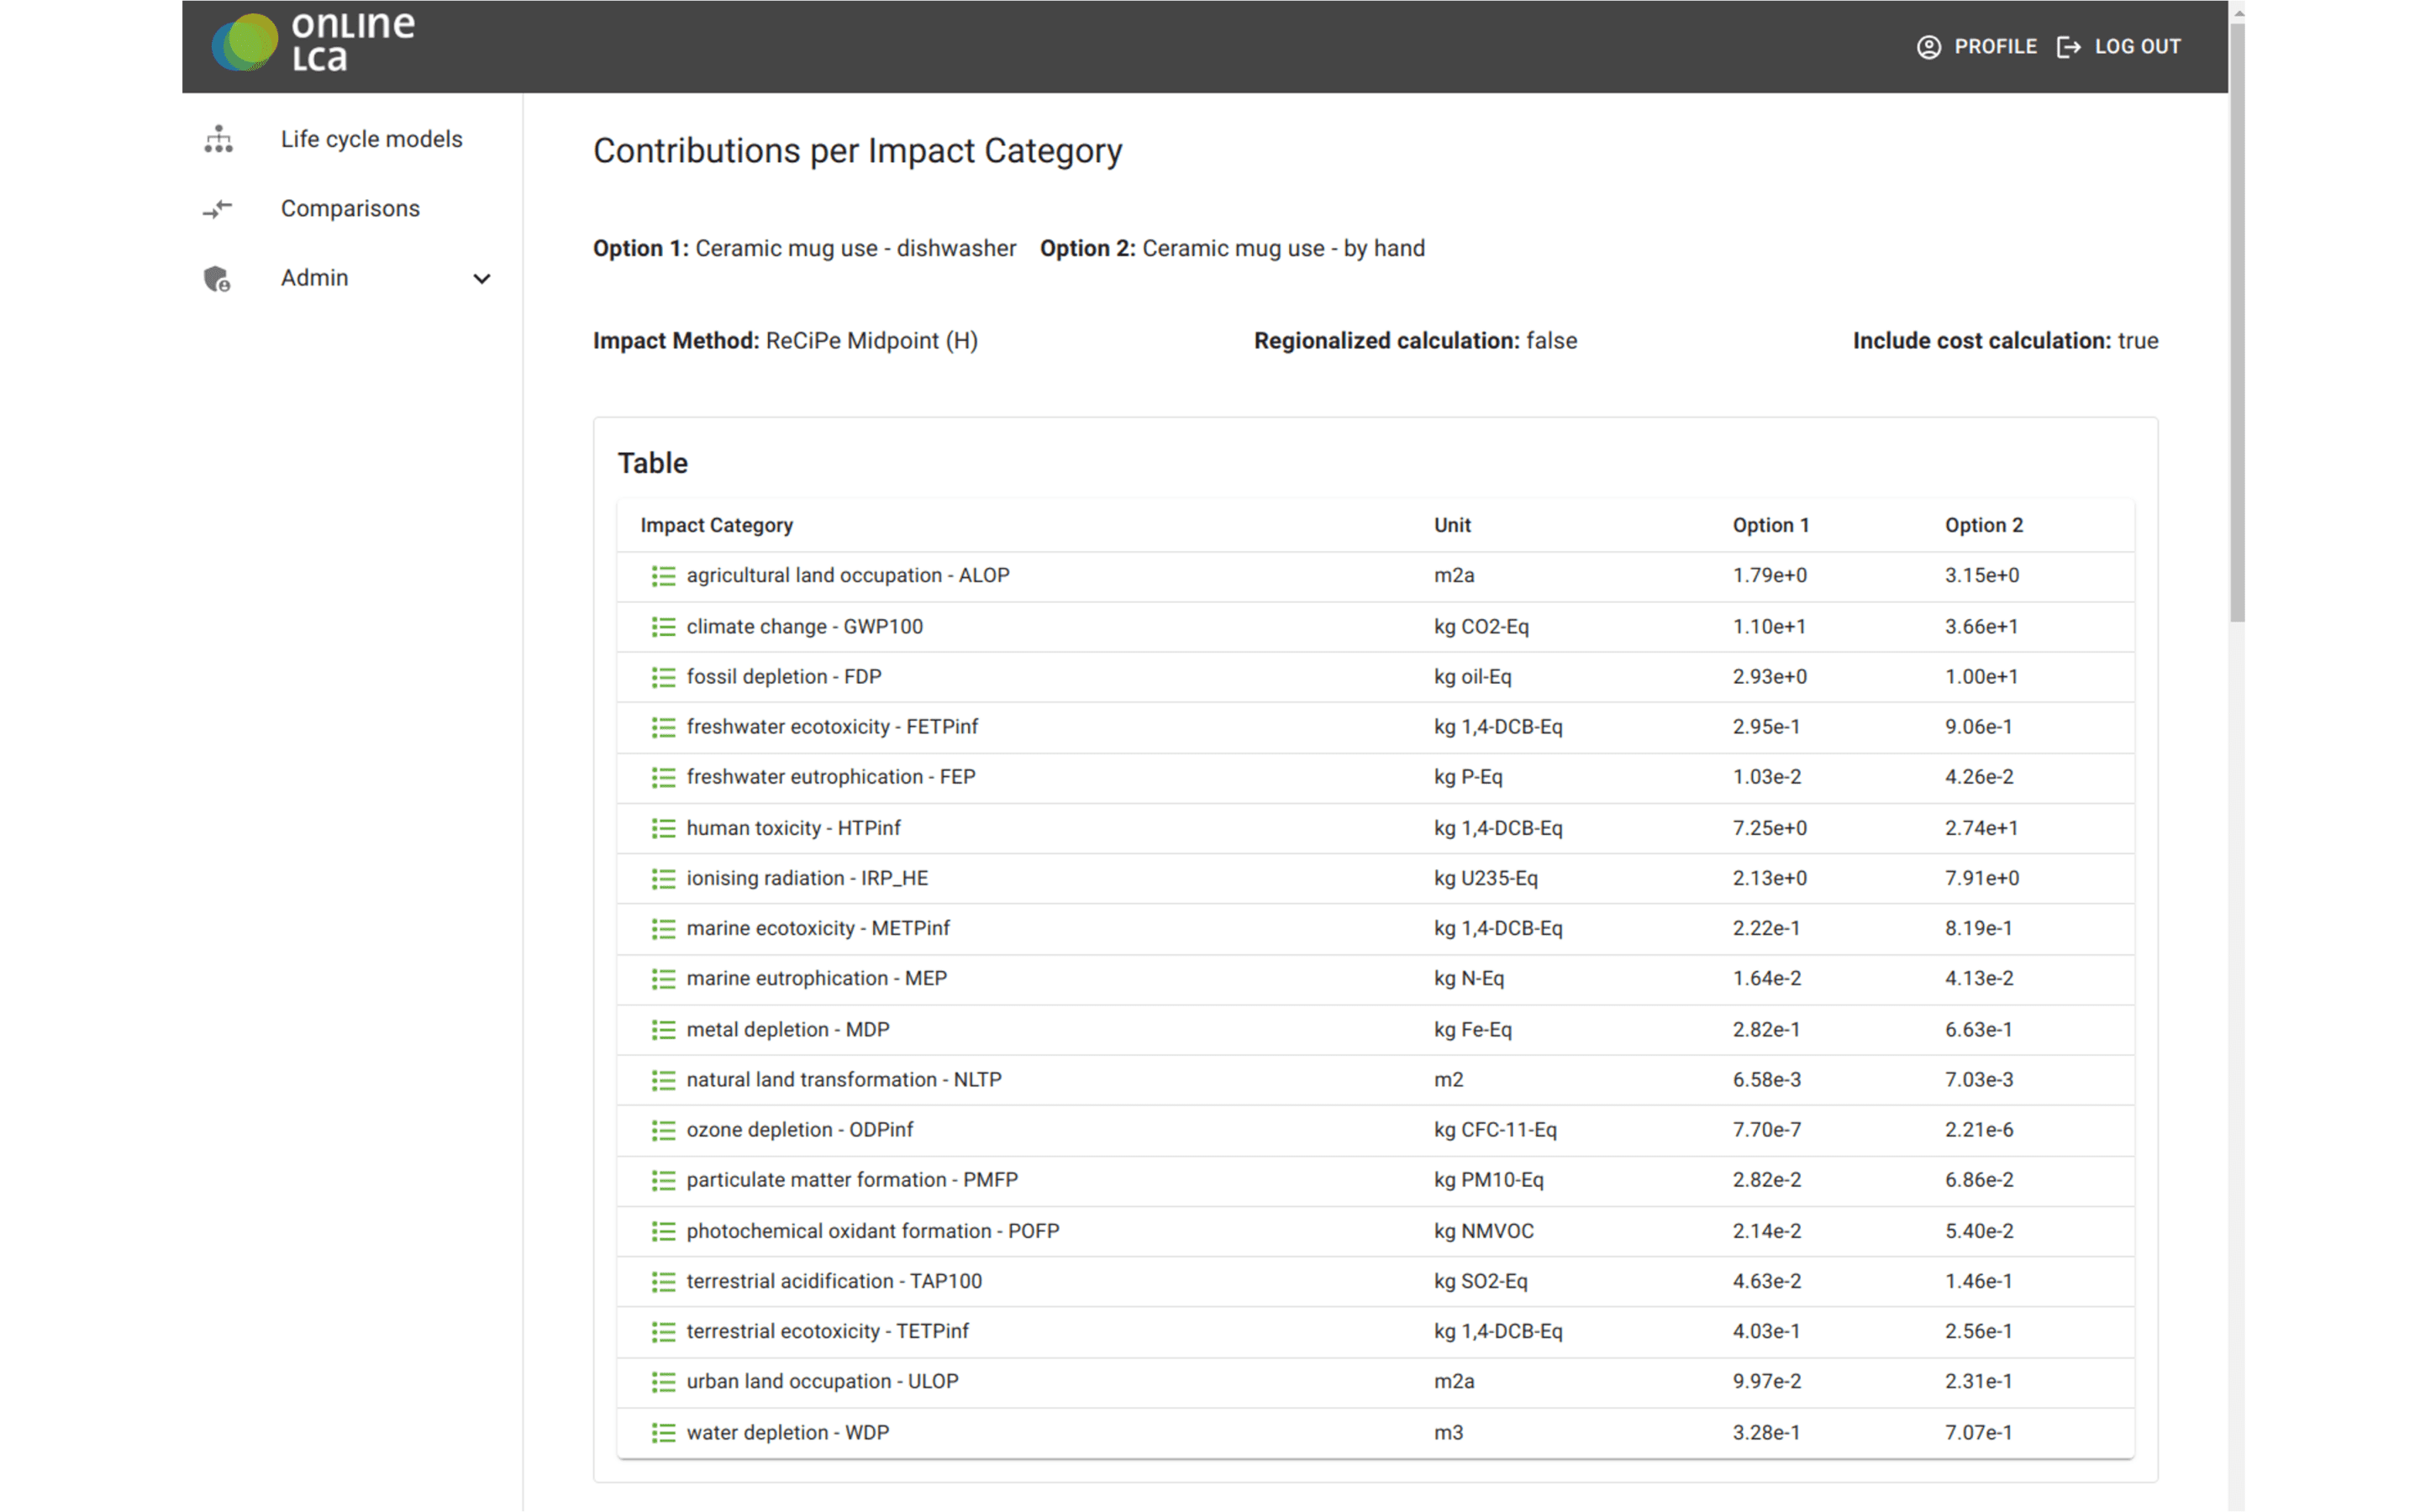This screenshot has height=1512, width=2420.
Task: Click list icon beside agricultural land occupation
Action: pyautogui.click(x=663, y=576)
